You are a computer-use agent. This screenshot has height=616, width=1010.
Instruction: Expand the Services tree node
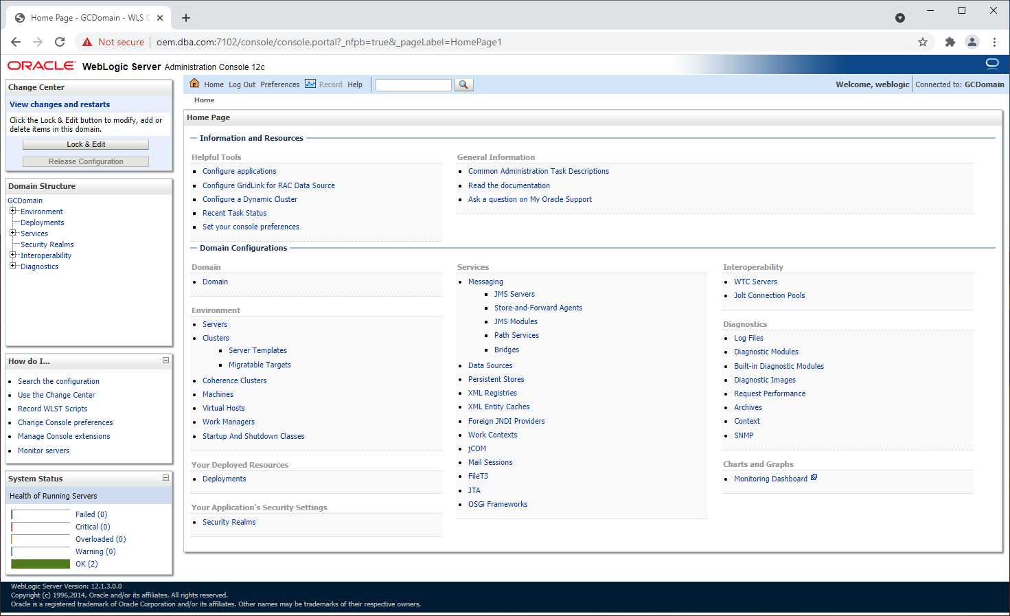(x=12, y=233)
